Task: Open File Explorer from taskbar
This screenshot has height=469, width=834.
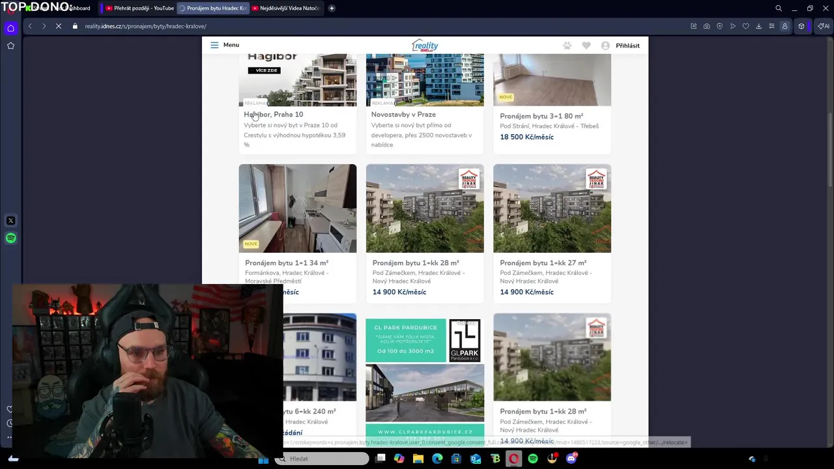Action: pos(418,459)
